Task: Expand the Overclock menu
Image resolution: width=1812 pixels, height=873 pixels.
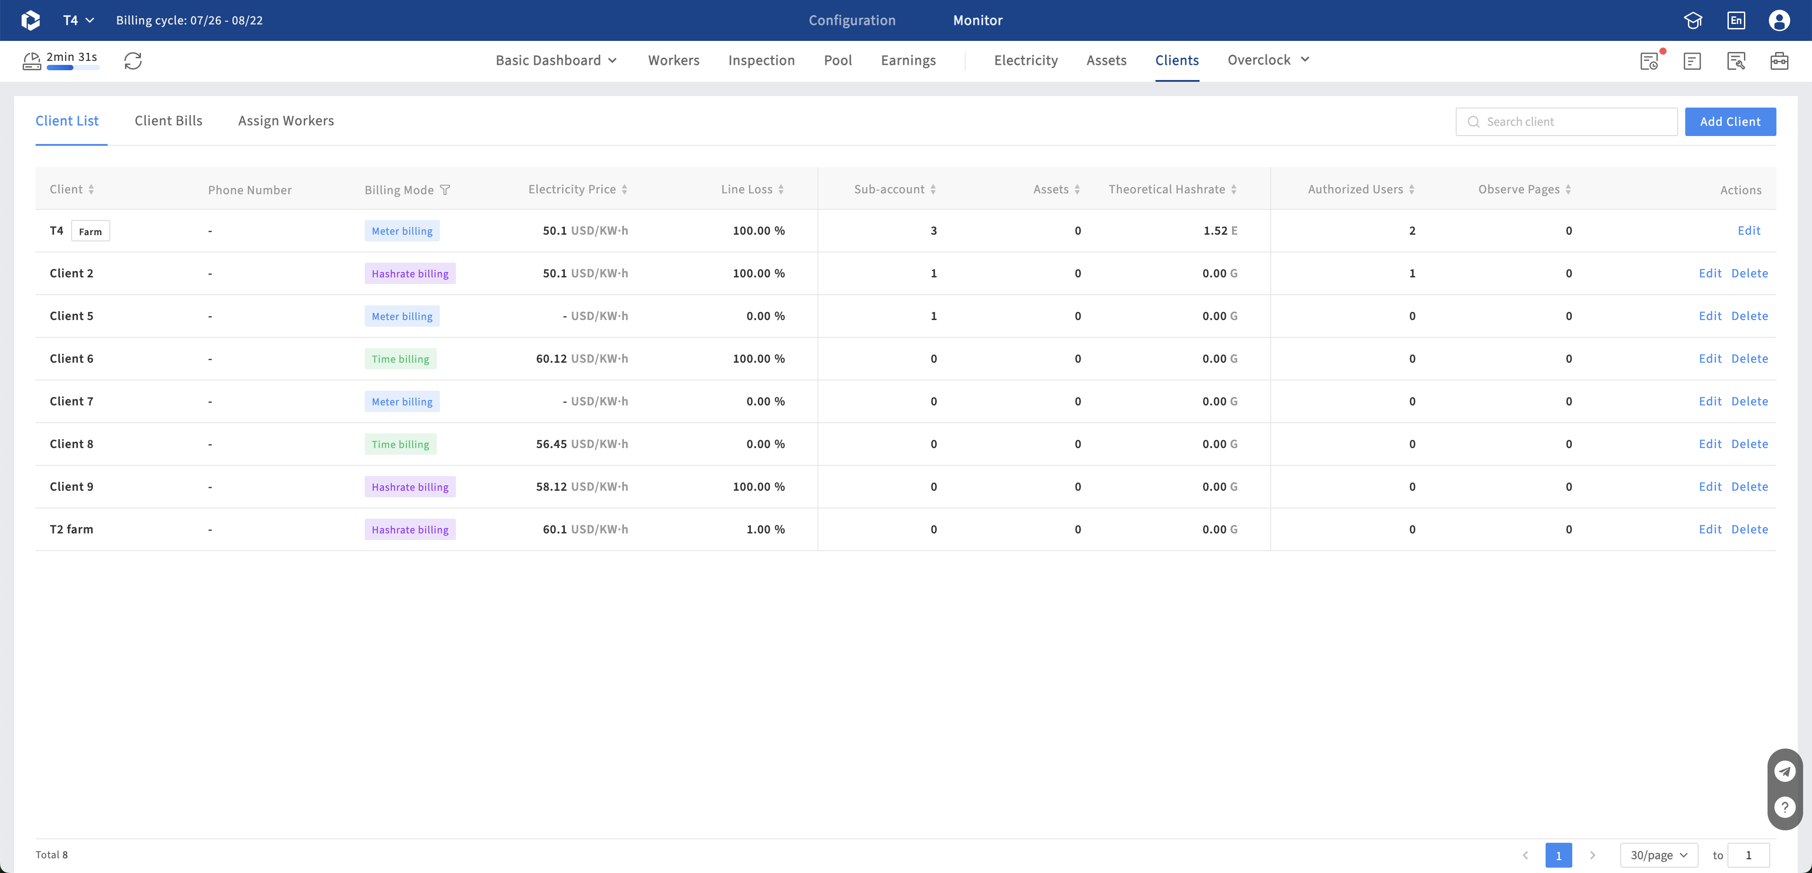Action: tap(1268, 60)
